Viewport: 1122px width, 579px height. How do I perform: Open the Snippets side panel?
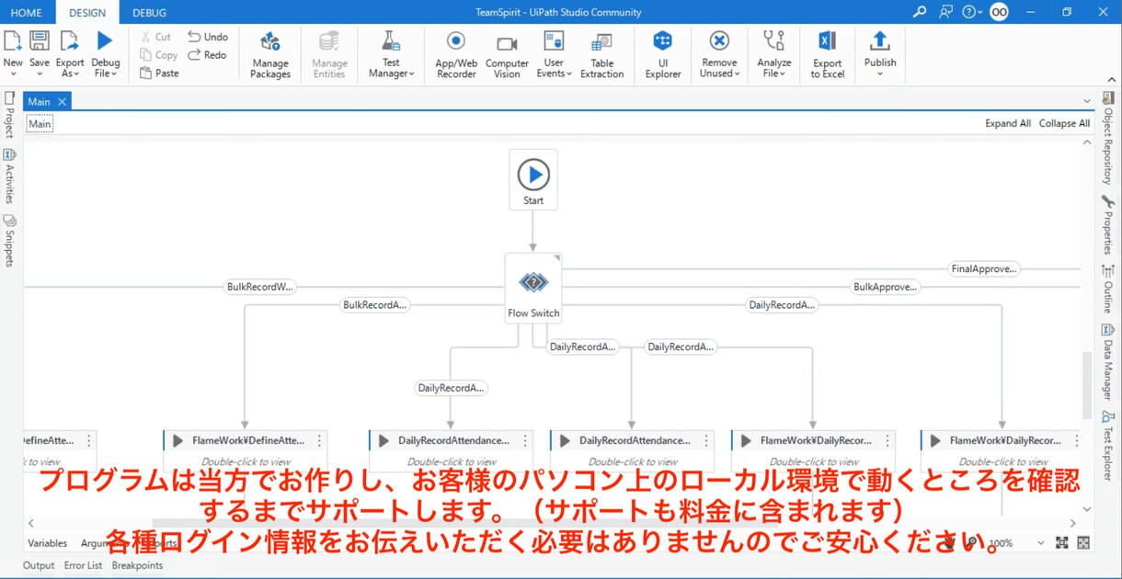9,241
